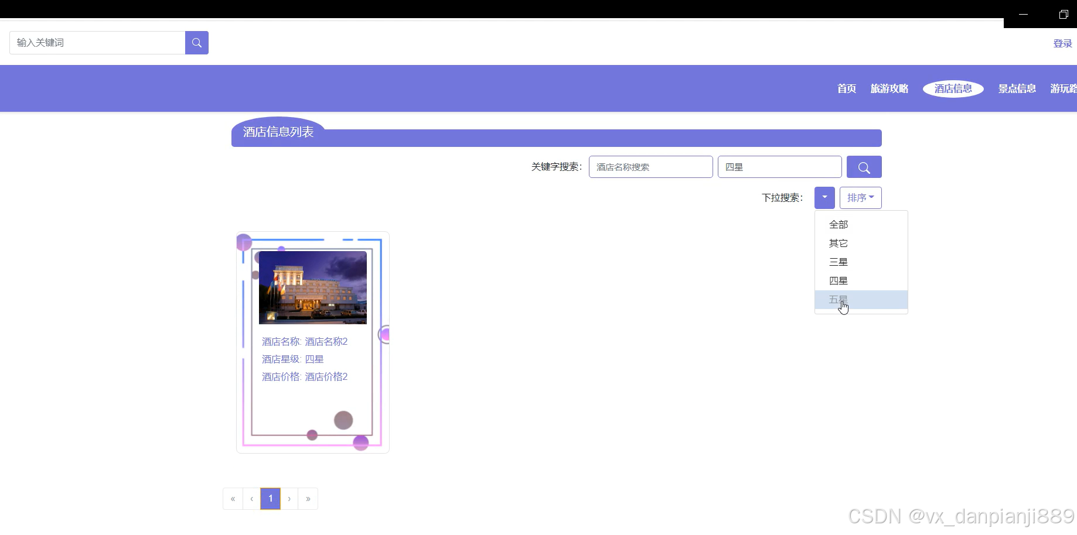This screenshot has width=1077, height=535.
Task: Choose 三星 in the dropdown list
Action: point(861,262)
